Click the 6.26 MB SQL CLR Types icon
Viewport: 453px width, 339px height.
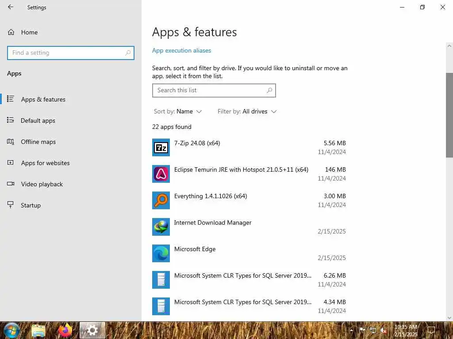coord(161,280)
